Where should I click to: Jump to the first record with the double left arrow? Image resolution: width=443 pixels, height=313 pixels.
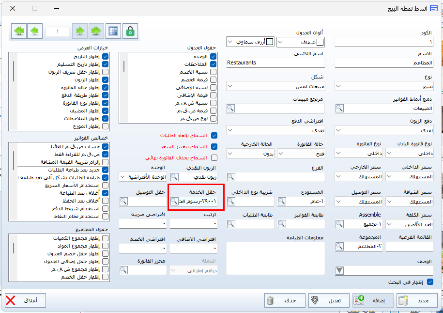point(19,31)
